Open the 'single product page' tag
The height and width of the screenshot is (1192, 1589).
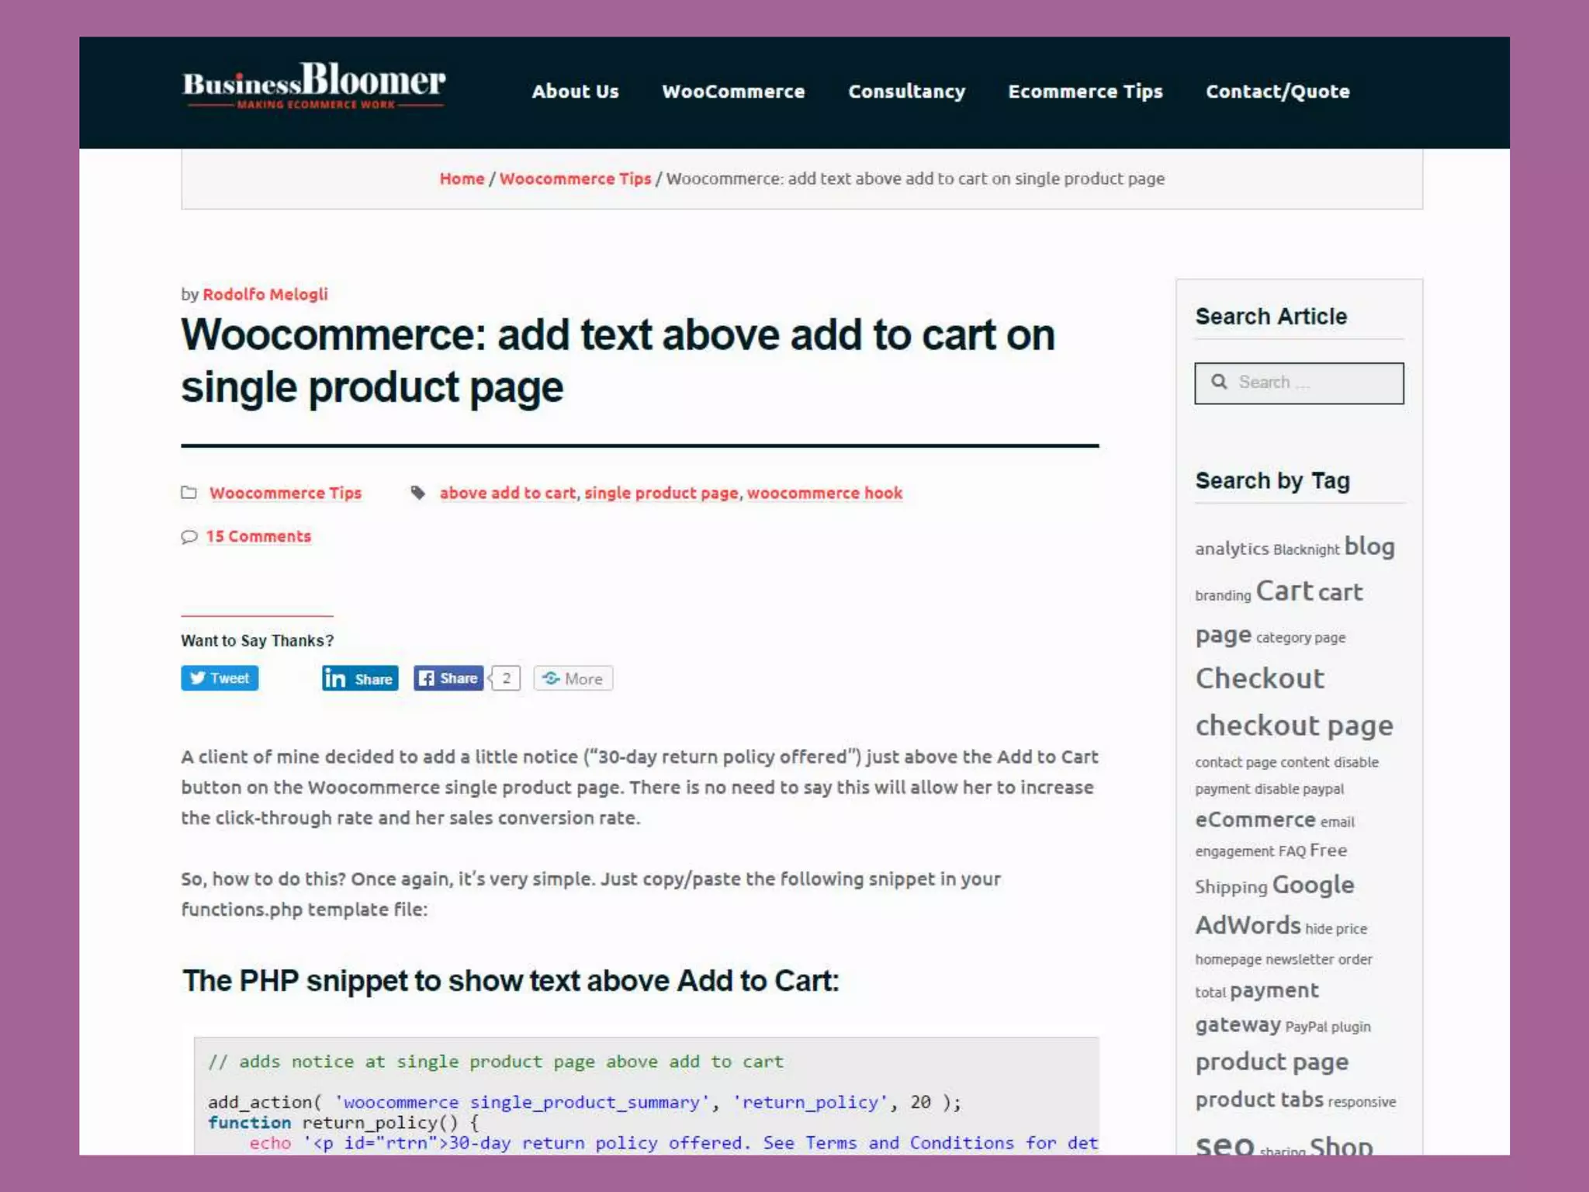coord(661,493)
